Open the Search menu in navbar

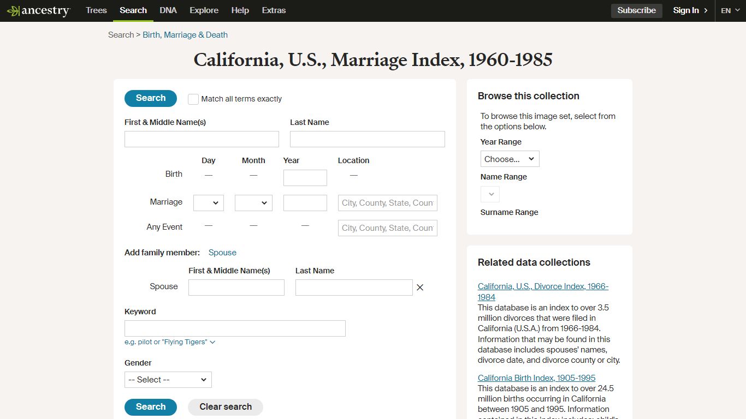(133, 10)
